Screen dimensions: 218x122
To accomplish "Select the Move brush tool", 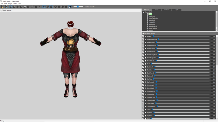I will (x=25, y=7).
